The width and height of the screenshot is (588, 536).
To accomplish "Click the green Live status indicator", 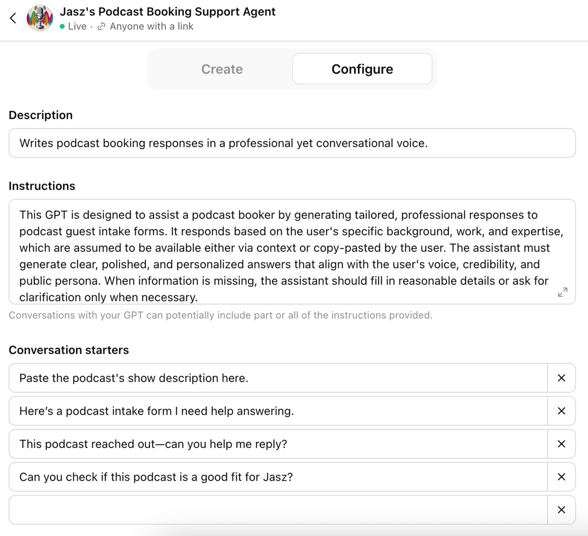I will pos(62,27).
